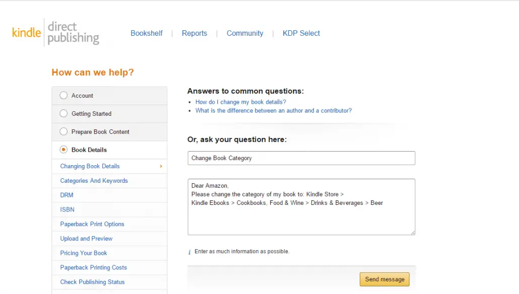Click inside the Dear Amazon message box
The width and height of the screenshot is (519, 294).
pyautogui.click(x=301, y=207)
